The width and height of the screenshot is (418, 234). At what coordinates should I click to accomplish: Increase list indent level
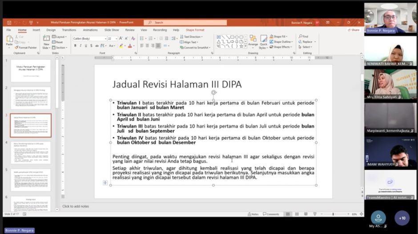click(x=166, y=39)
